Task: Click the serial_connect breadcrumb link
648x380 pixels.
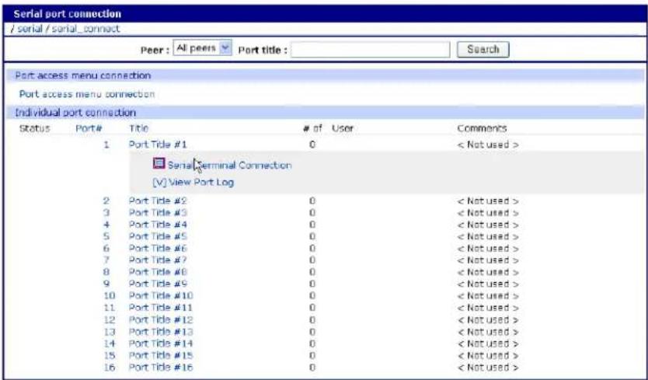Action: (86, 29)
